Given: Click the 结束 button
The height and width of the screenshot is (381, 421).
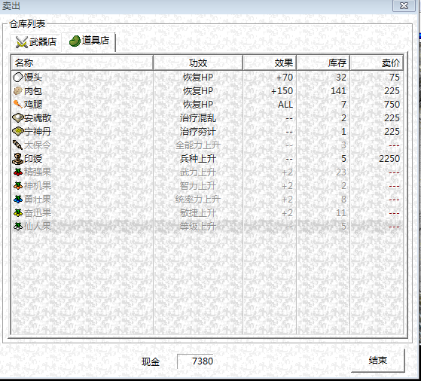Looking at the screenshot, I should (377, 361).
